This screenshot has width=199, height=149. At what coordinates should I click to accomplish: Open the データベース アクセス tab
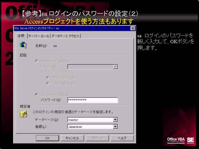(x=65, y=36)
